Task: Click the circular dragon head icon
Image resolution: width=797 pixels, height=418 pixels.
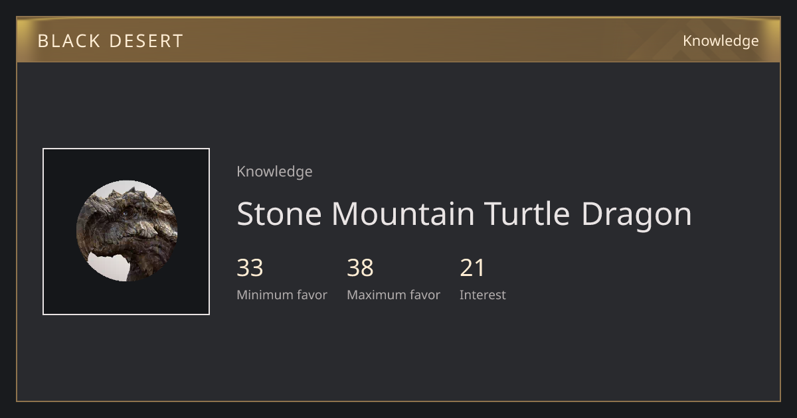Action: pyautogui.click(x=126, y=231)
